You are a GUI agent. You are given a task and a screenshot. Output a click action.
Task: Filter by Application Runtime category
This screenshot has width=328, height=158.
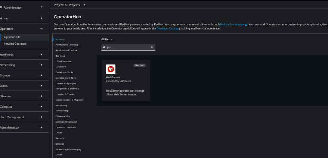66,50
